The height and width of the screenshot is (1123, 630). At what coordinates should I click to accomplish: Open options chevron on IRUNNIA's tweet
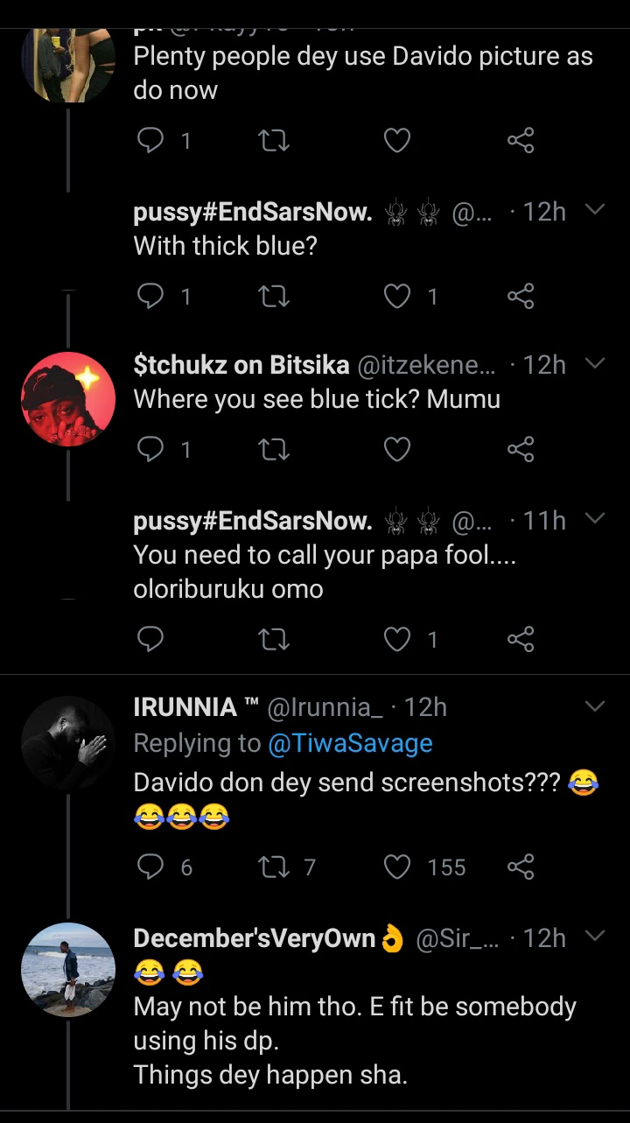595,706
